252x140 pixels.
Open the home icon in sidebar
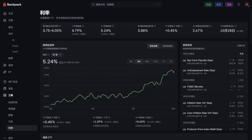[x=5, y=13]
